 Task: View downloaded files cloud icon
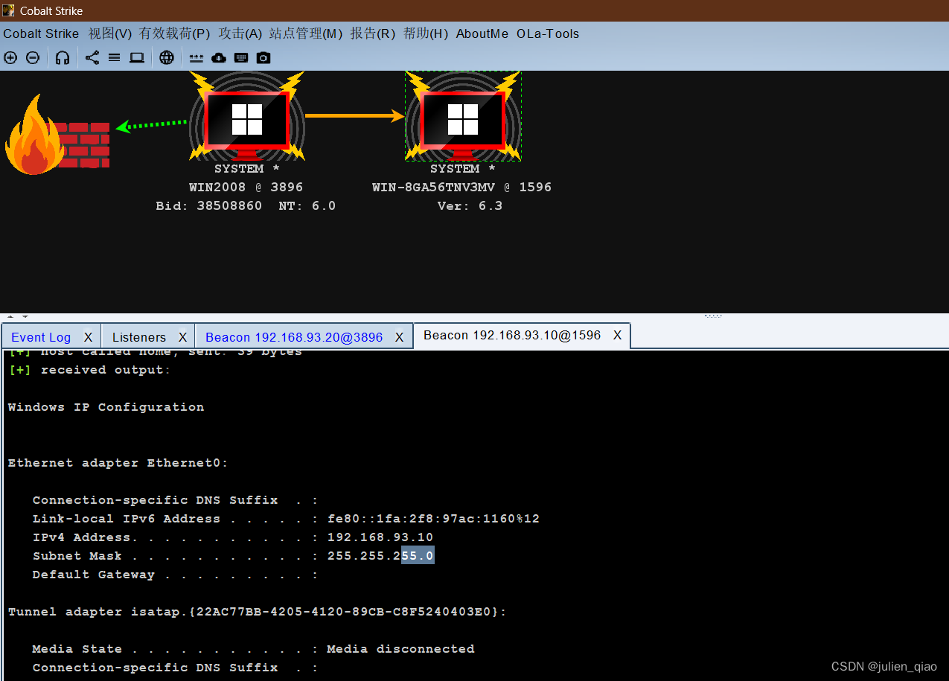[219, 57]
